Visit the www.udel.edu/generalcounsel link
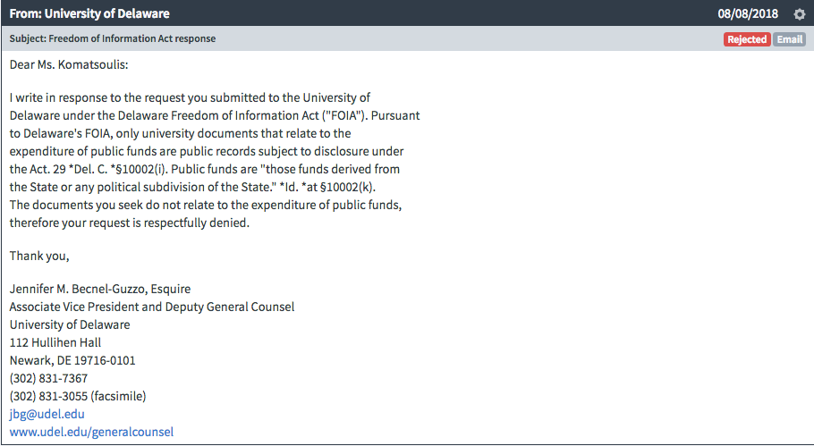The height and width of the screenshot is (446, 814). pyautogui.click(x=91, y=432)
